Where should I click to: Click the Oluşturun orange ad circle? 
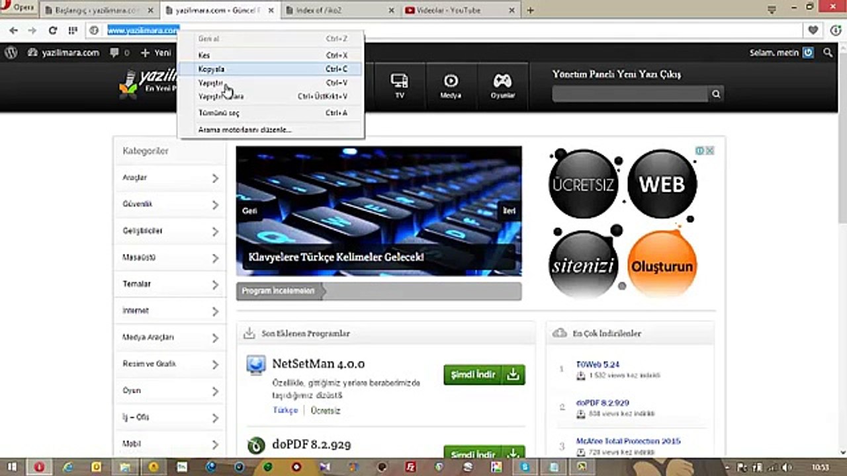pyautogui.click(x=662, y=266)
